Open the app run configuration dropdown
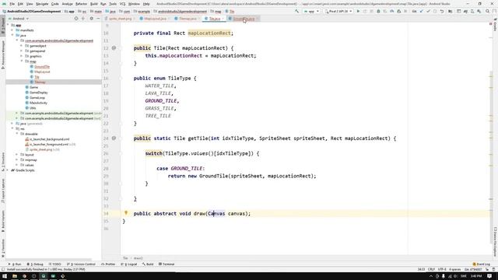Viewport: 498px width, 280px height. [311, 11]
